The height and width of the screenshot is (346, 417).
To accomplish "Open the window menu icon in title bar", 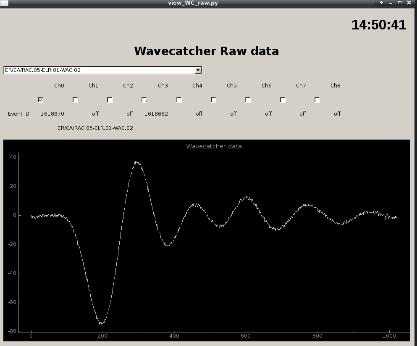I will tap(4, 3).
